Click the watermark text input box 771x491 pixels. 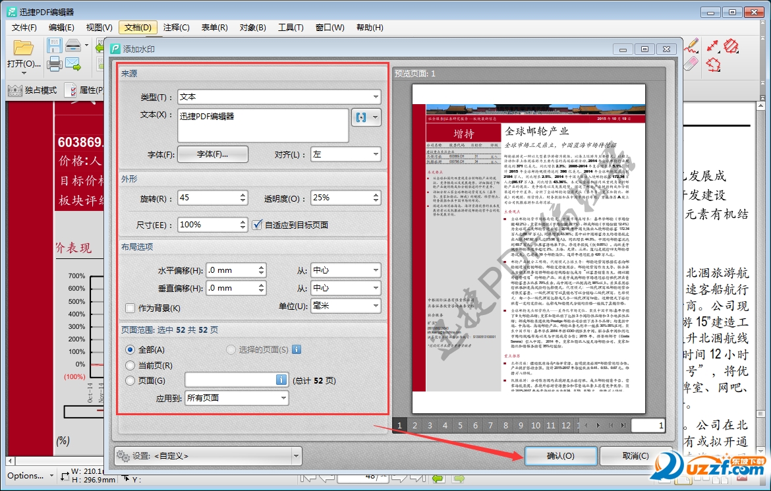point(263,125)
